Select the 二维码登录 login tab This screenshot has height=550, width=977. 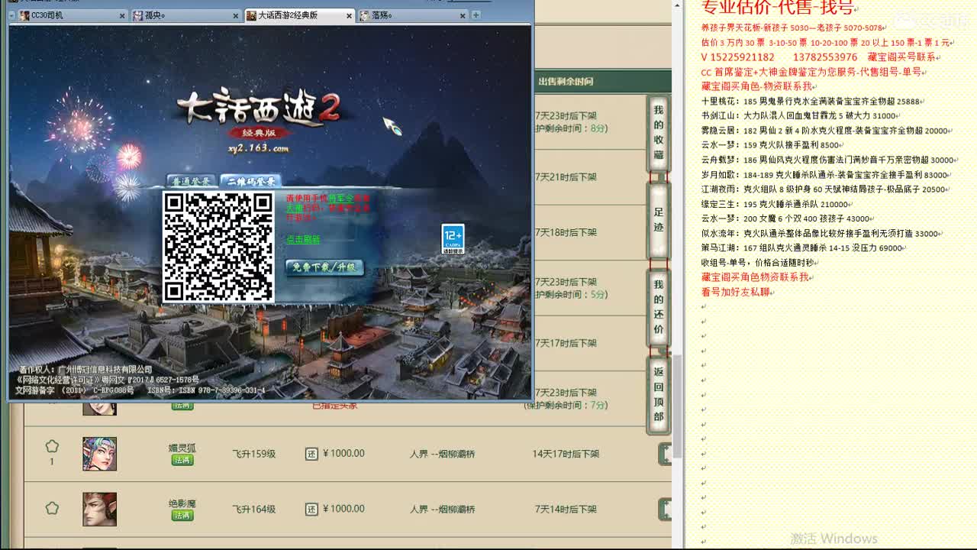(x=250, y=181)
